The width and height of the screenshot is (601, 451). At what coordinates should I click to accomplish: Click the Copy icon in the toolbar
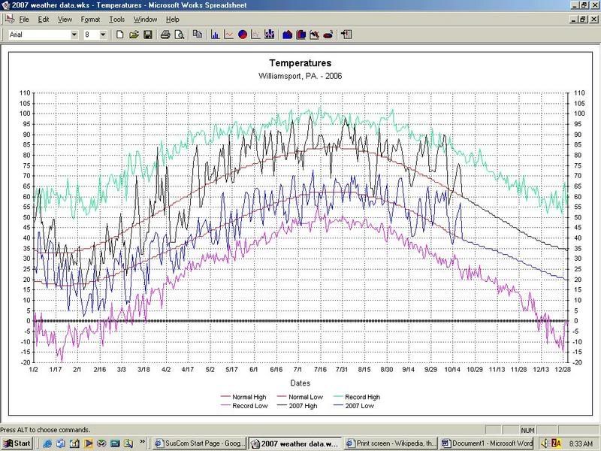pos(198,35)
